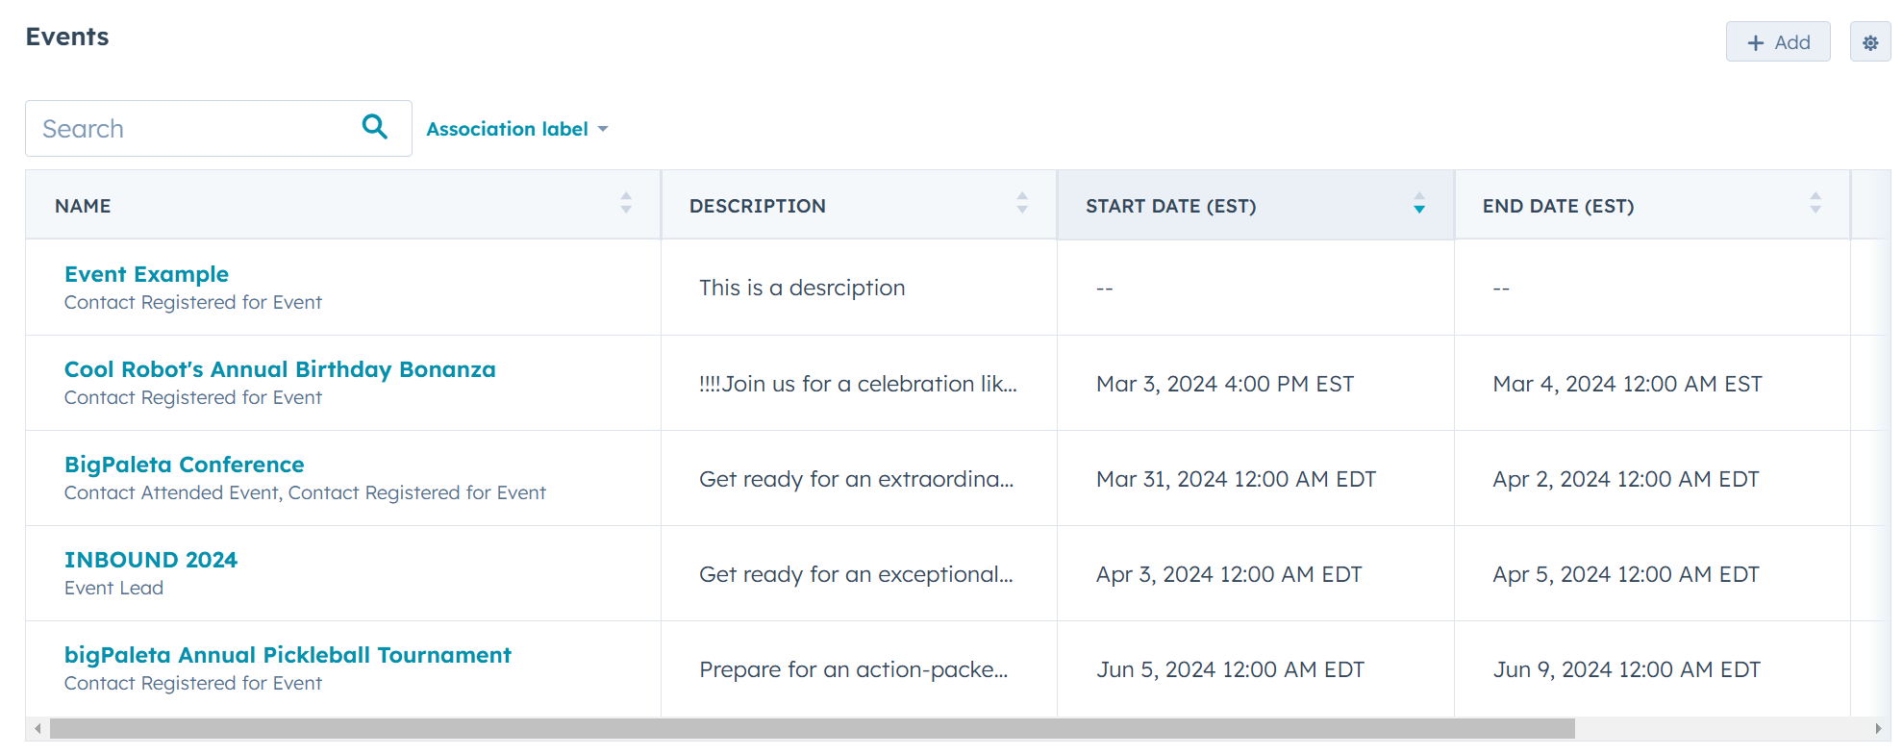Click the Description column header

click(x=757, y=206)
